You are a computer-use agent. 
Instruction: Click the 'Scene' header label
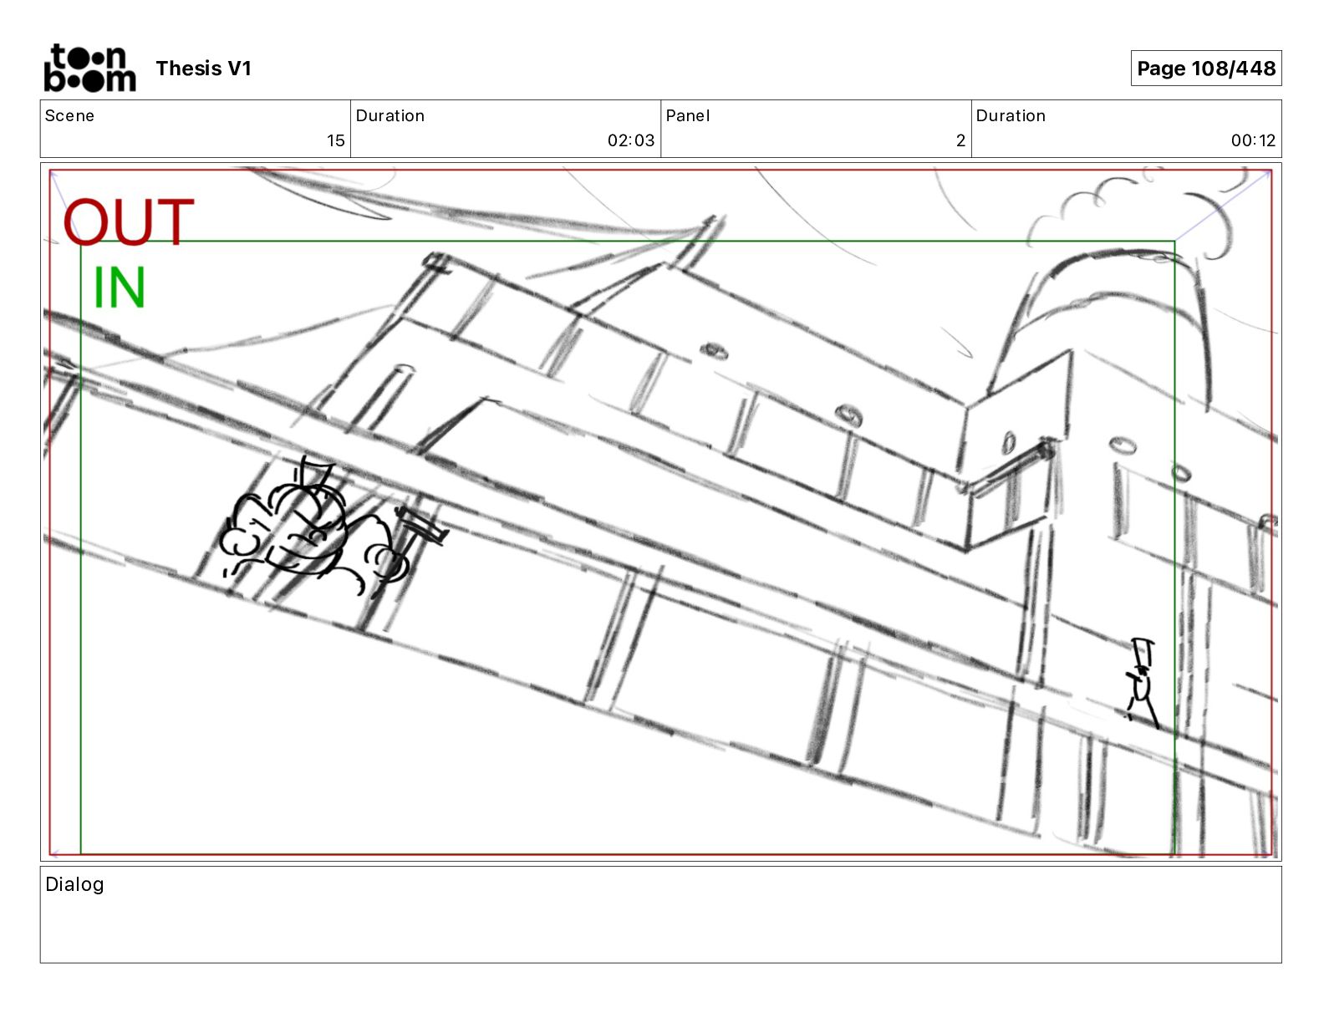pos(69,115)
